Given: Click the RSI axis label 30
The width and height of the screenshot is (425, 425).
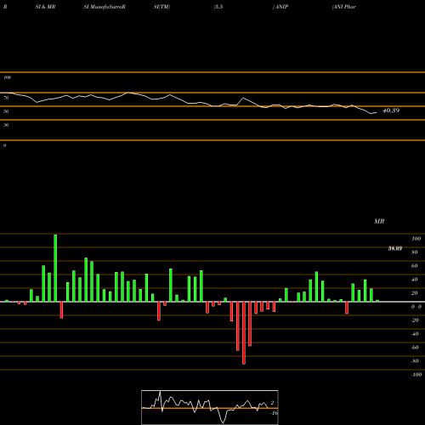Looking at the screenshot, I should tap(6, 125).
